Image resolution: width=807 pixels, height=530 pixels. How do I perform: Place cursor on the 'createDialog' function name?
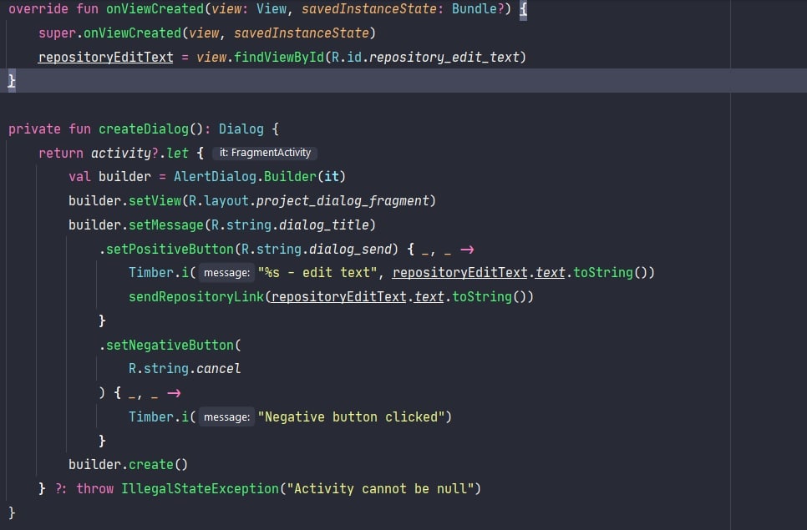pyautogui.click(x=144, y=129)
